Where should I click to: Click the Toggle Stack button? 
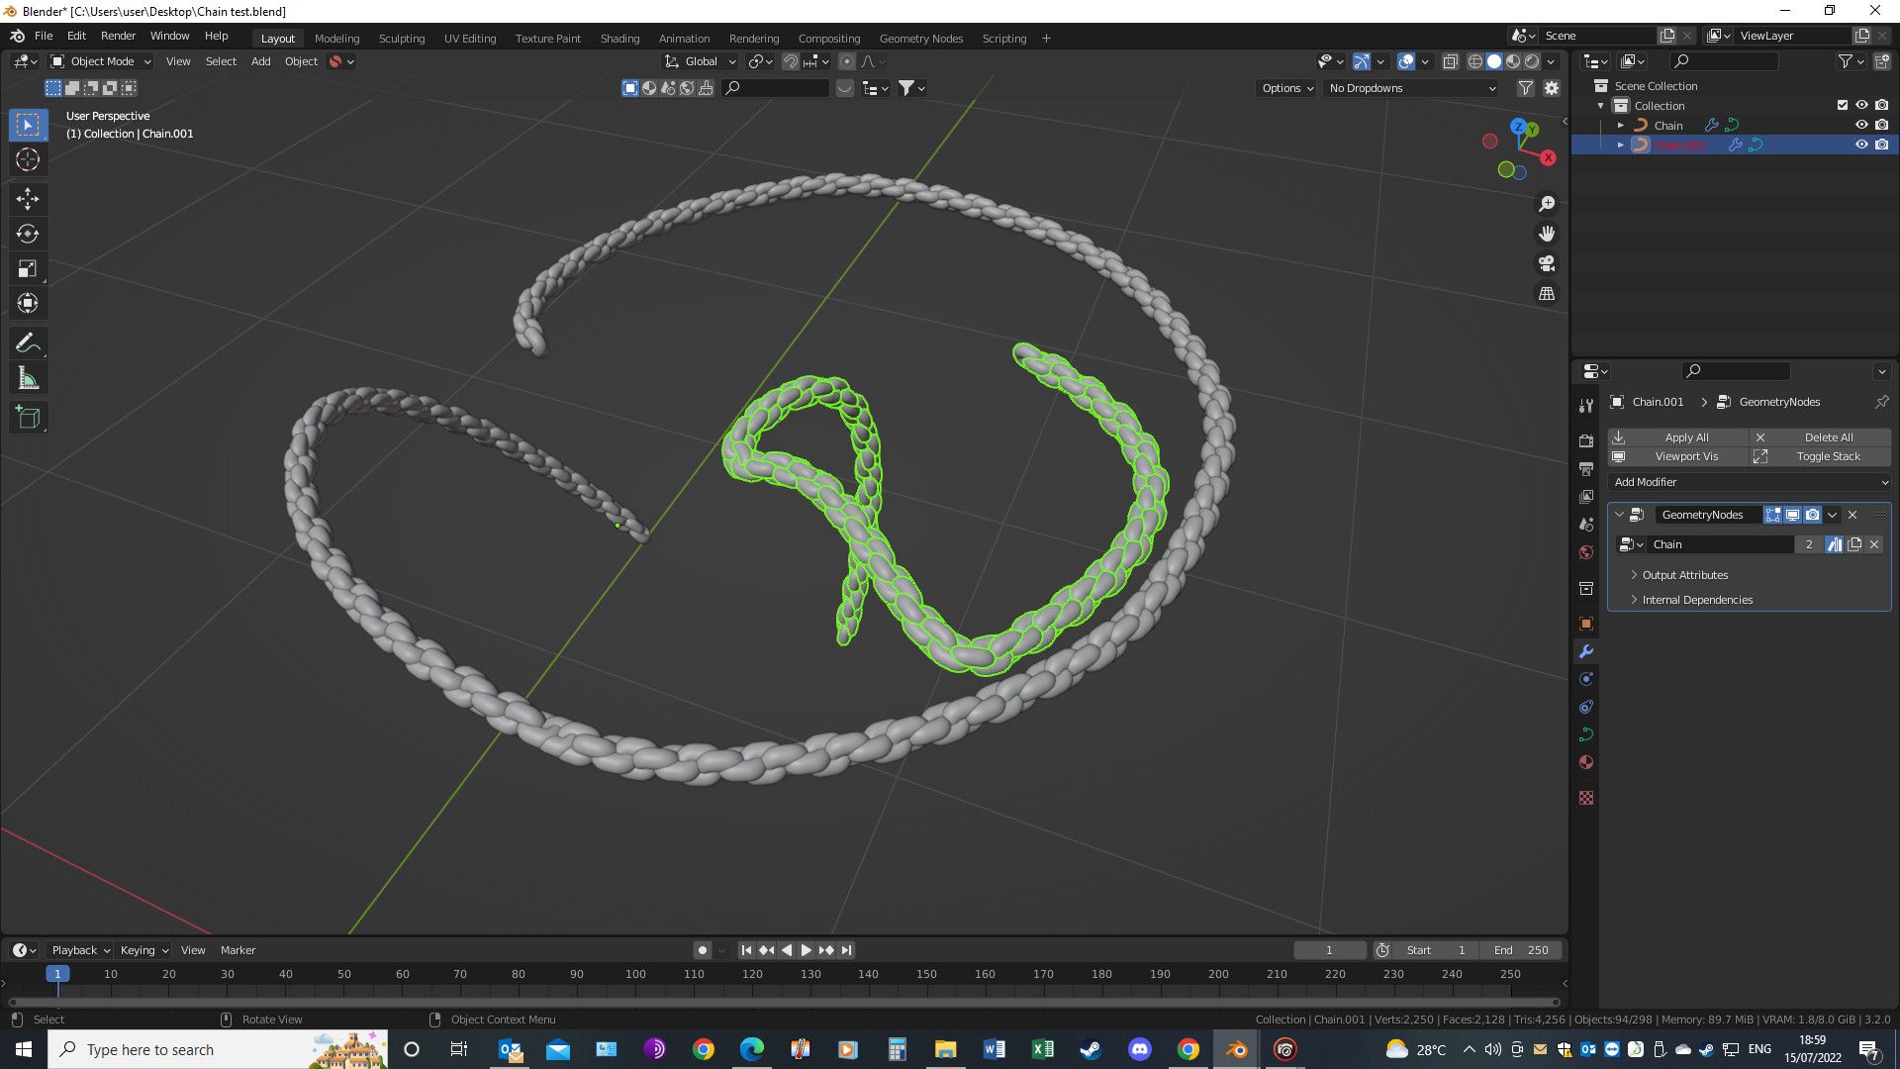(1821, 456)
